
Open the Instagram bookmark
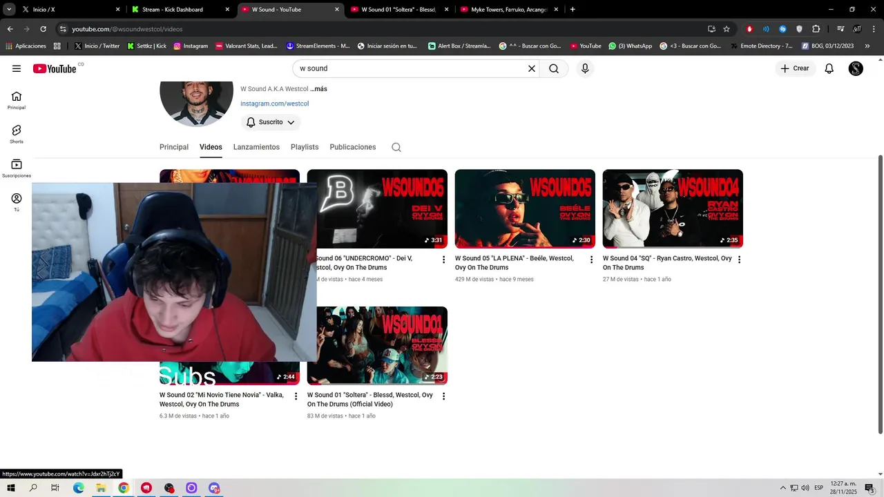[x=191, y=46]
